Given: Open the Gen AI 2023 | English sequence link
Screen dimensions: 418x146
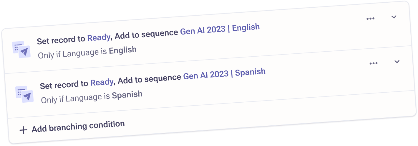Looking at the screenshot, I should point(220,29).
